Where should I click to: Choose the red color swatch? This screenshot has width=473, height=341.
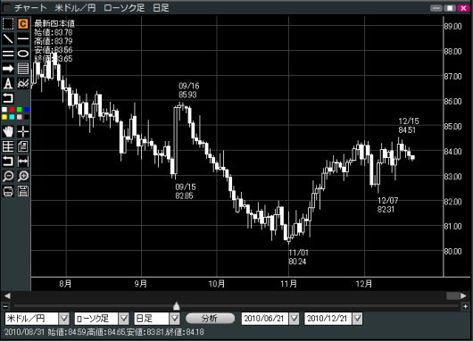click(x=12, y=110)
